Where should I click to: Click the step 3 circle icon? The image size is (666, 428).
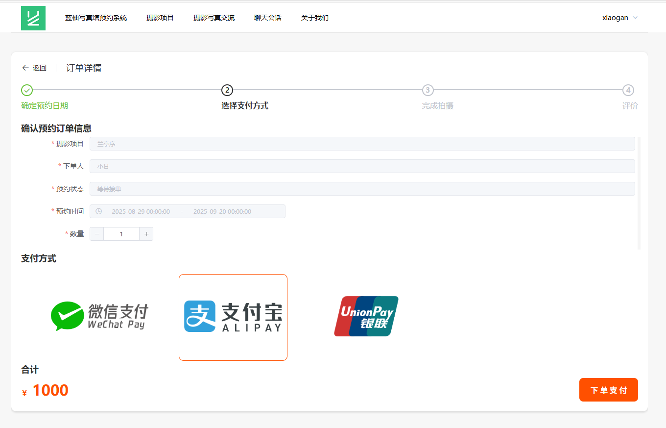pos(428,90)
